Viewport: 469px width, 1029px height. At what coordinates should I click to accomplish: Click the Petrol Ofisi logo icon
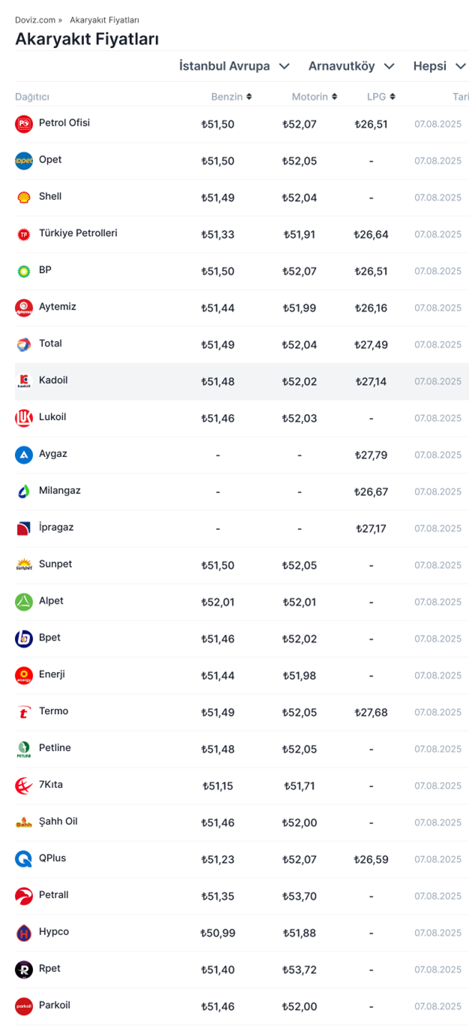click(24, 124)
